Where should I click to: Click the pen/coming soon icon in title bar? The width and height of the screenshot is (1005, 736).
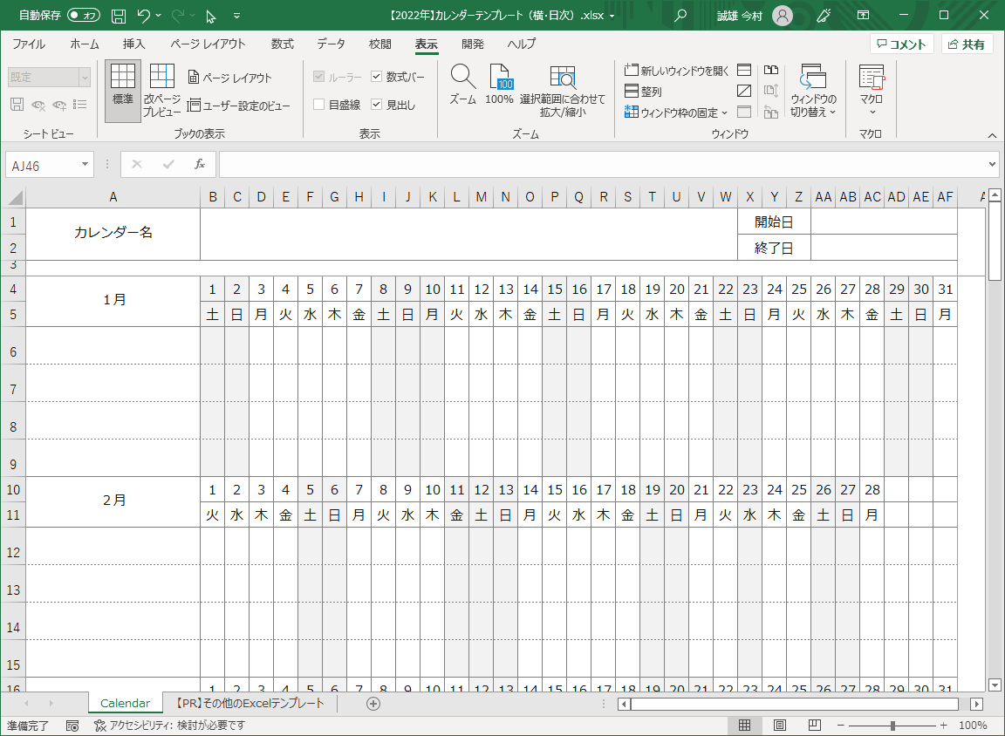[x=824, y=16]
